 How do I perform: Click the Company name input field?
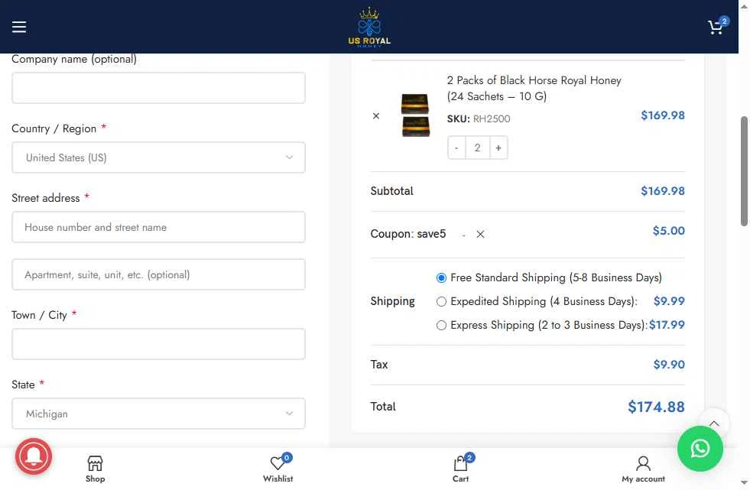(x=158, y=88)
